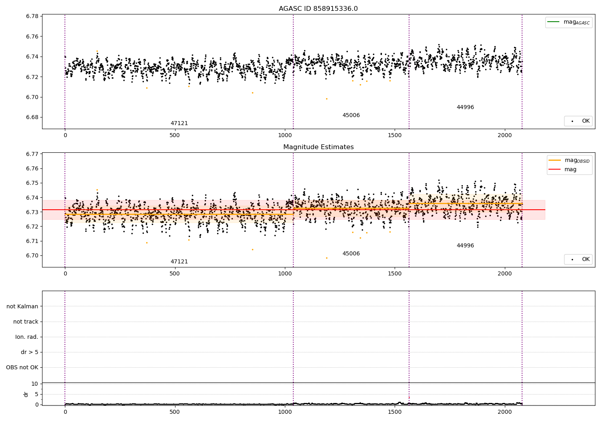Click the rotated 'dr' y-axis label
Image resolution: width=601 pixels, height=421 pixels.
(x=26, y=394)
